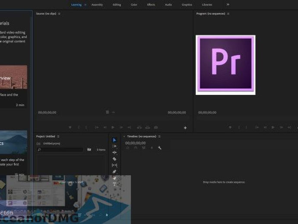Click the Drag Audio Only icon

pos(114,112)
